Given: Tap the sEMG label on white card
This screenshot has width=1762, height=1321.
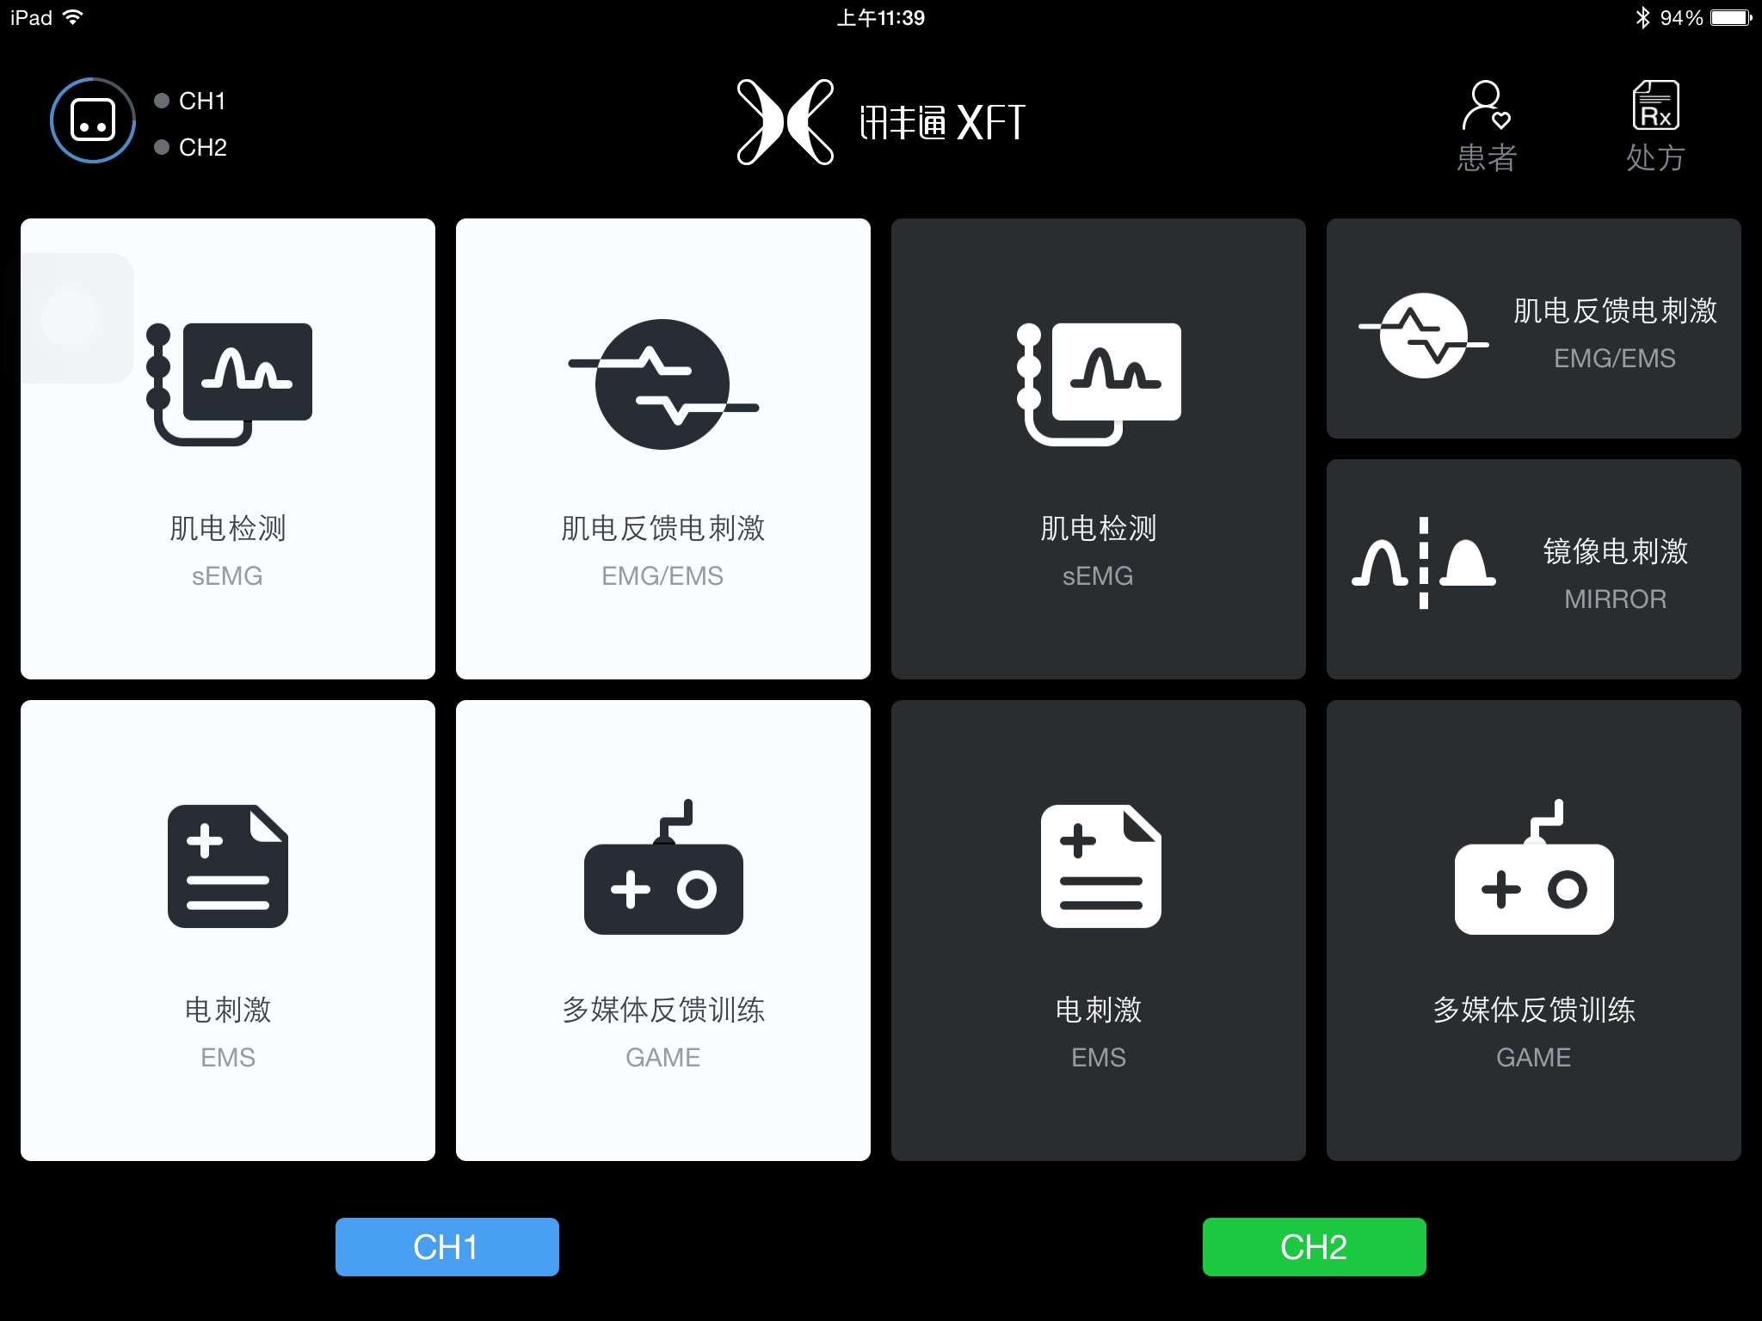Looking at the screenshot, I should pos(228,576).
